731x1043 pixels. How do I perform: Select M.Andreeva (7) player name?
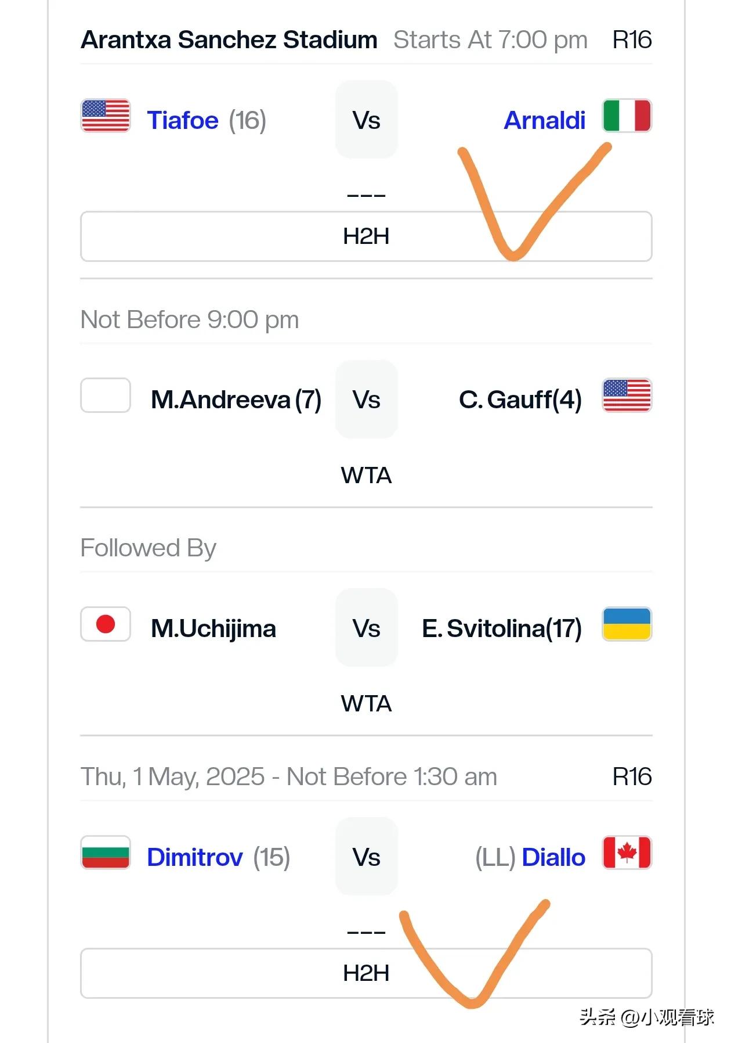coord(236,400)
